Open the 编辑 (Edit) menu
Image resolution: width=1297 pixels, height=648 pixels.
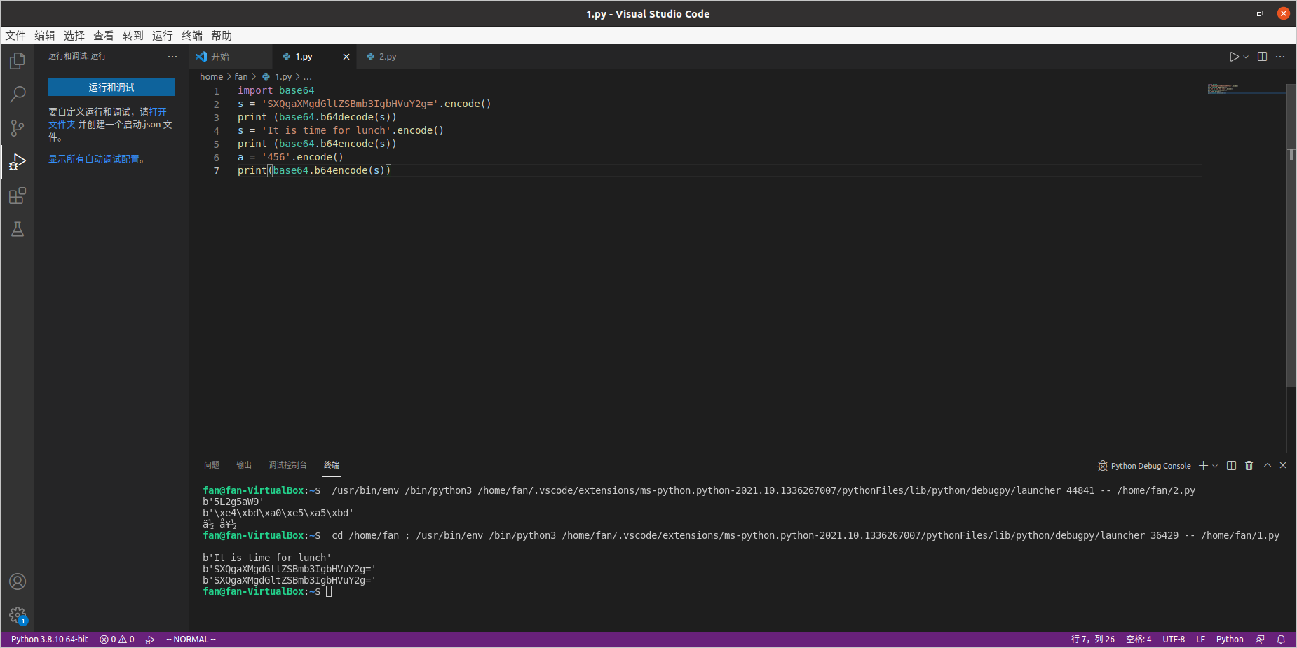45,36
